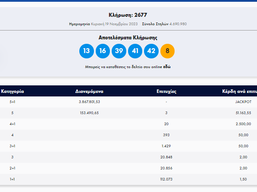Image resolution: width=257 pixels, height=192 pixels.
Task: Click distributed amount 153.490,65
Action: [90, 113]
